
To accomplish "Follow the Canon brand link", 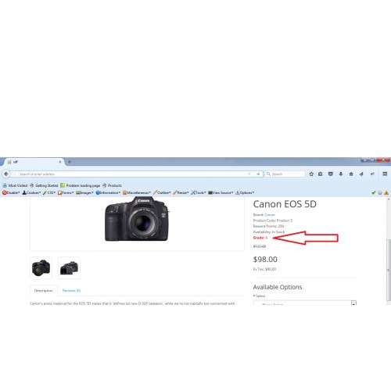I will tap(270, 215).
